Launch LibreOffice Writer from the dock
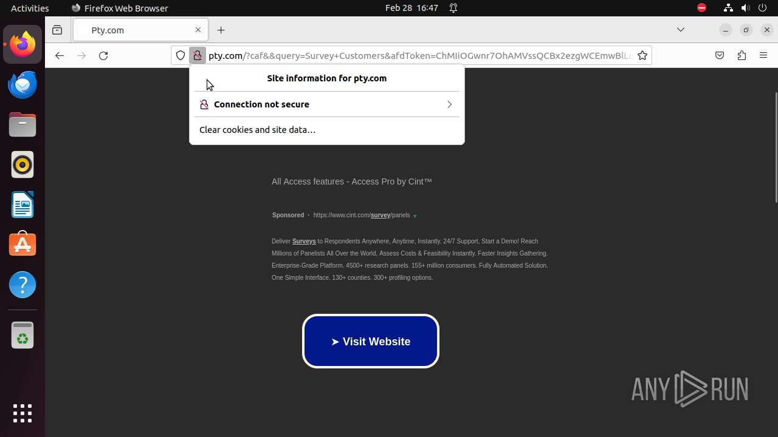Screen dimensions: 778x437 coord(22,205)
